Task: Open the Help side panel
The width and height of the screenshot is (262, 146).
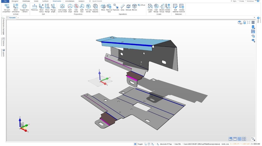Action: [258, 20]
